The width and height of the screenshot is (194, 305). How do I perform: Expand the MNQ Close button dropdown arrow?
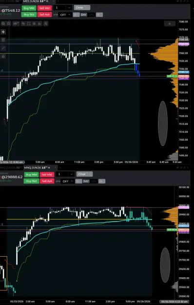(90, 174)
